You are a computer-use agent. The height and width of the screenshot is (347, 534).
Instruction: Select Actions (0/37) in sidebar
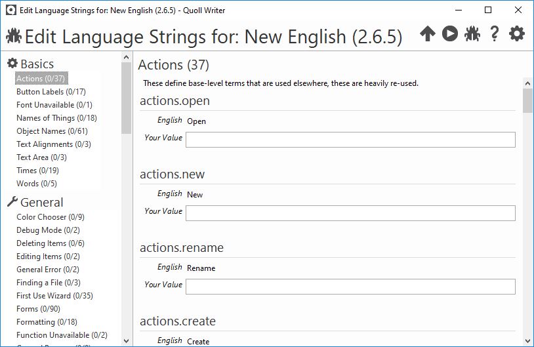(x=41, y=78)
